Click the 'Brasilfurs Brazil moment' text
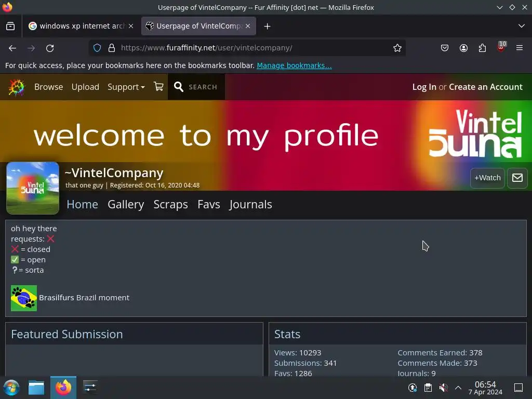 click(84, 298)
